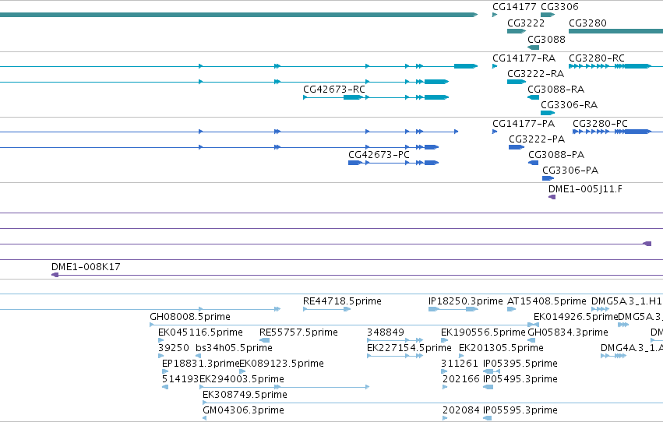Click EST label IP05395.5prime
Viewport: 663px width, 422px height.
pos(520,364)
